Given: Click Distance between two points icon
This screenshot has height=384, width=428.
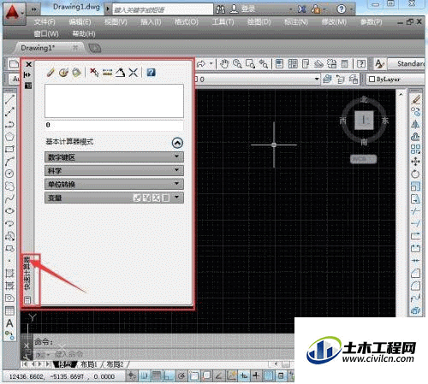Looking at the screenshot, I should [x=107, y=73].
